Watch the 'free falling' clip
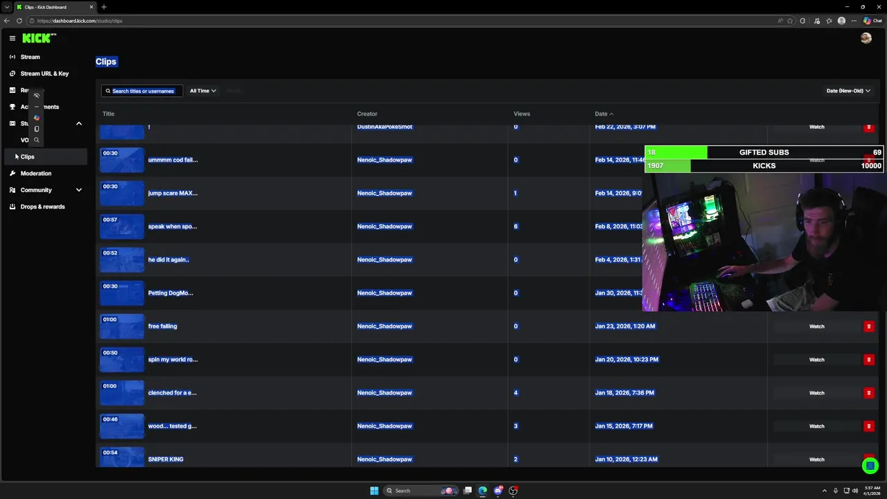Viewport: 887px width, 499px height. coord(817,326)
